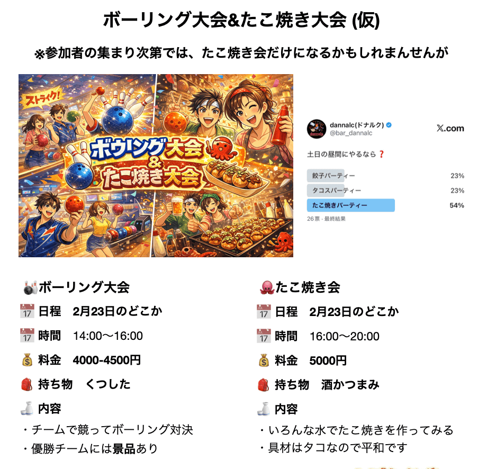Select the calendar icon next to bowling 日程
Image resolution: width=487 pixels, height=469 pixels.
(x=27, y=311)
